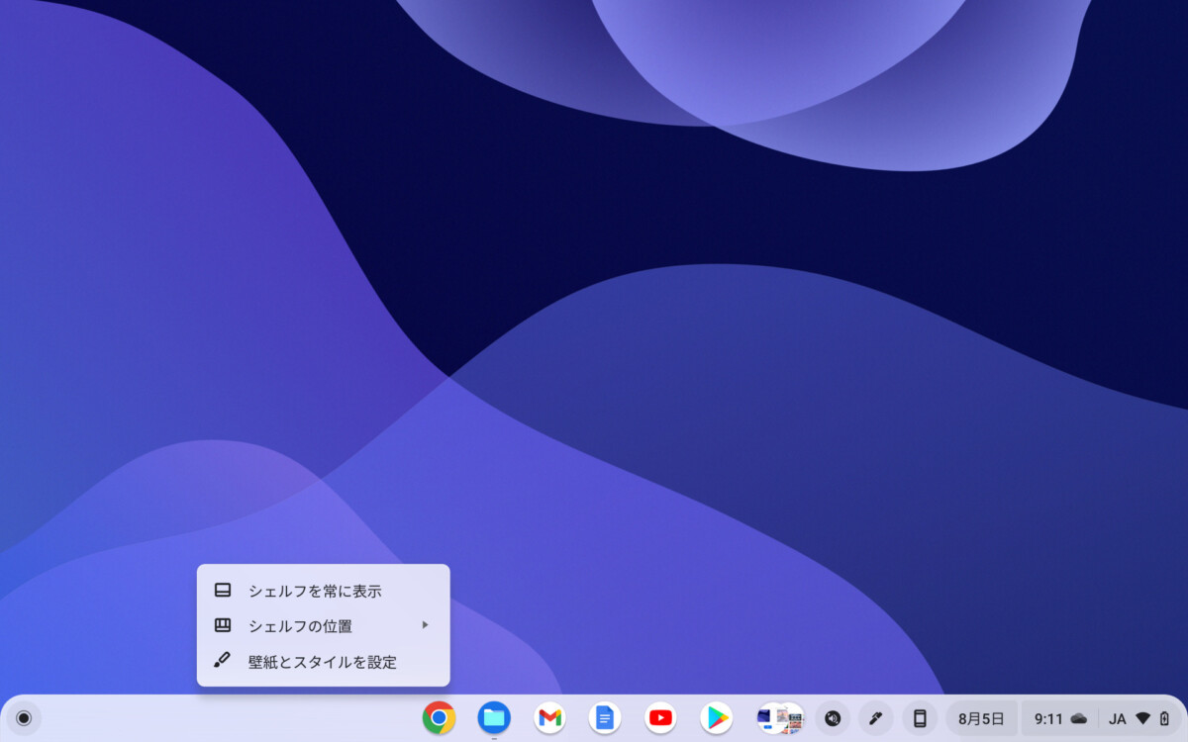The width and height of the screenshot is (1188, 742).
Task: Open the stylus tools pen icon
Action: point(876,718)
